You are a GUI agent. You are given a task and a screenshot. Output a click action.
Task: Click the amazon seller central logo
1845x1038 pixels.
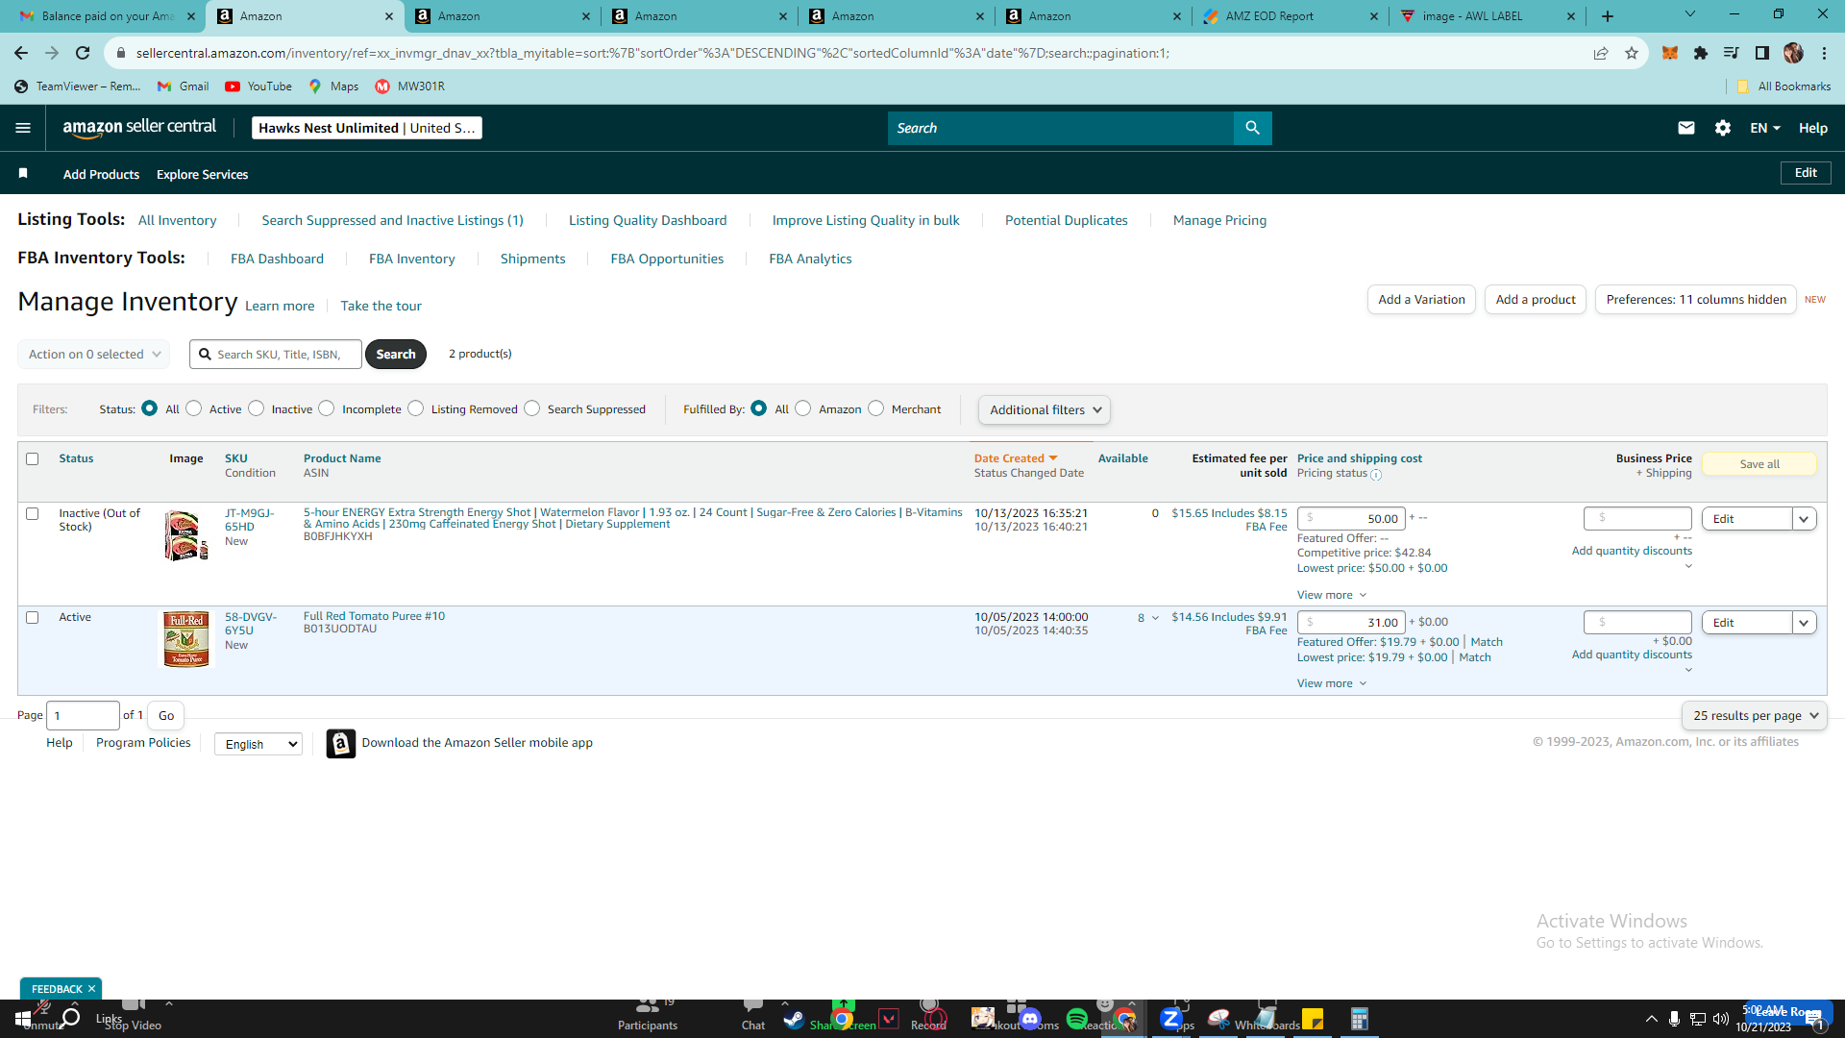click(x=139, y=128)
